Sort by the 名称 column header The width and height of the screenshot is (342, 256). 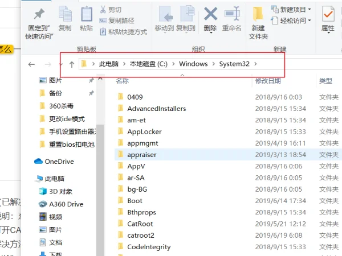122,81
